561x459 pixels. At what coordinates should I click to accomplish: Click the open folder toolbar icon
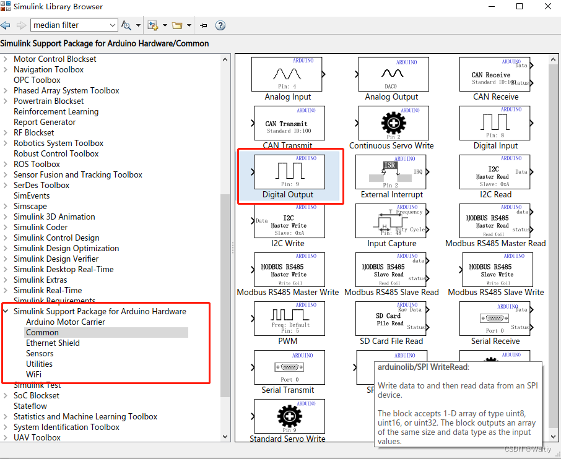click(177, 25)
